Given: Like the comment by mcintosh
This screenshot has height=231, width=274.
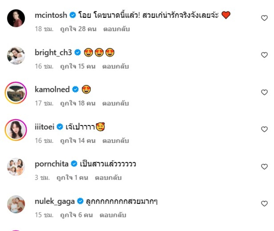Looking at the screenshot, I should [264, 18].
